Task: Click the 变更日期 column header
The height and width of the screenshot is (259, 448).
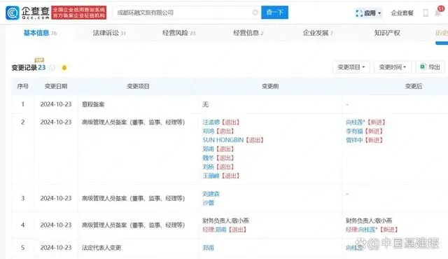Action: click(56, 86)
